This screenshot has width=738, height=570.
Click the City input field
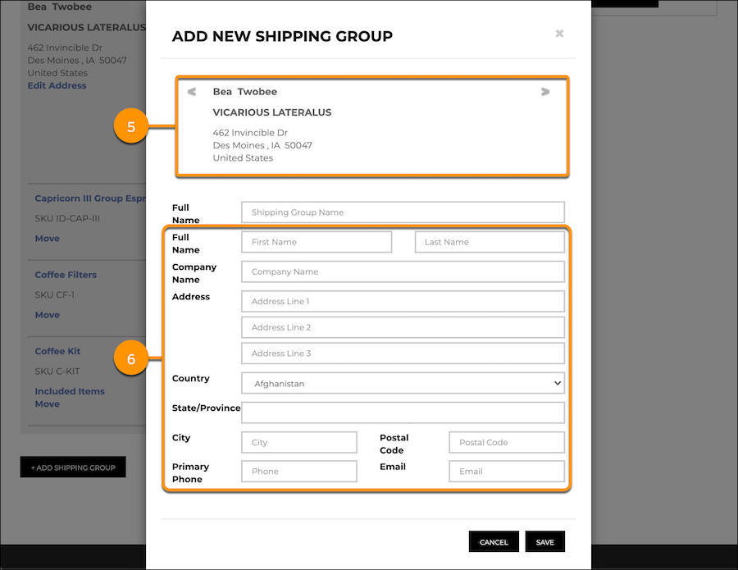[x=298, y=442]
